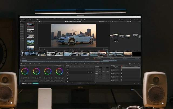
Task: Toggle the Gradient window shape
Action: tap(68, 82)
